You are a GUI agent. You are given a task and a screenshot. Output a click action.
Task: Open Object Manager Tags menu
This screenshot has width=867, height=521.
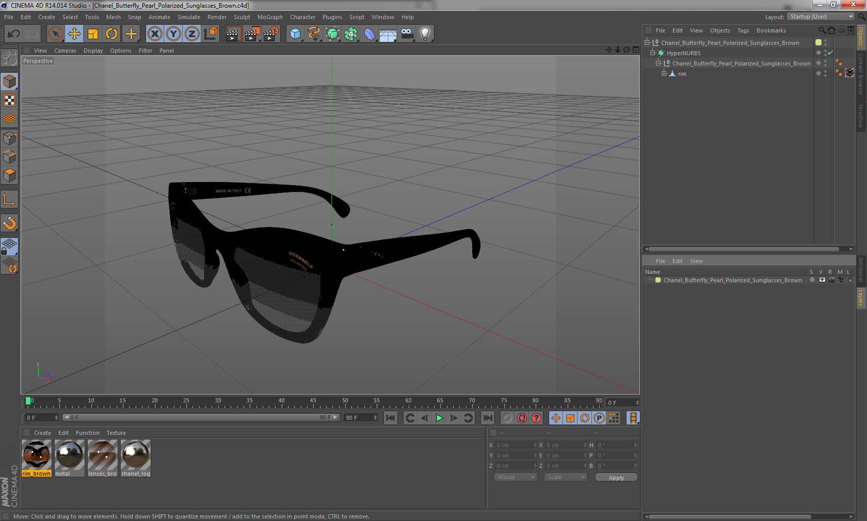[x=743, y=30]
